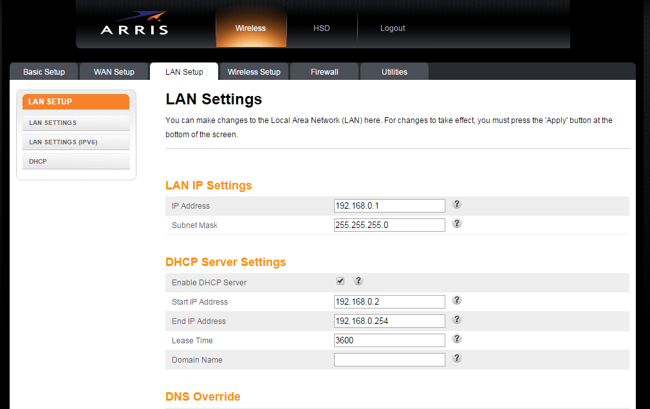Image resolution: width=650 pixels, height=409 pixels.
Task: Click the Lease Time input field
Action: (389, 340)
